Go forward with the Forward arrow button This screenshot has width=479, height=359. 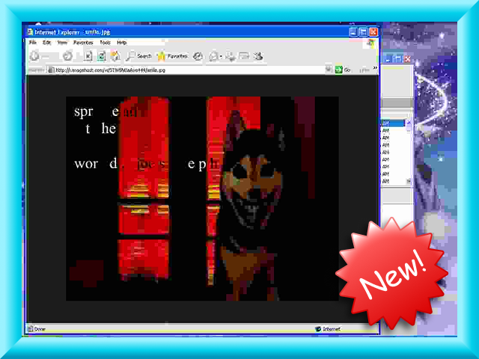[x=67, y=56]
